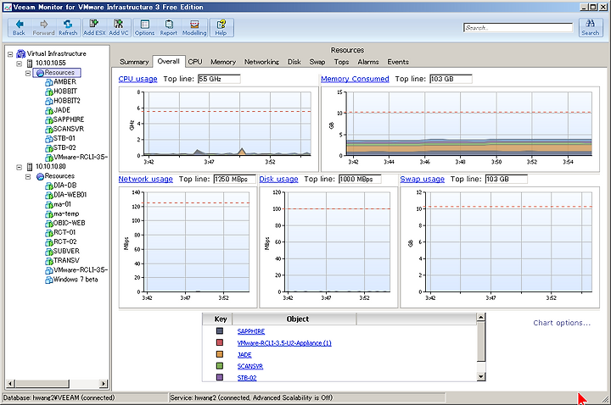
Task: Click the legend list scroll down arrow
Action: [x=481, y=376]
